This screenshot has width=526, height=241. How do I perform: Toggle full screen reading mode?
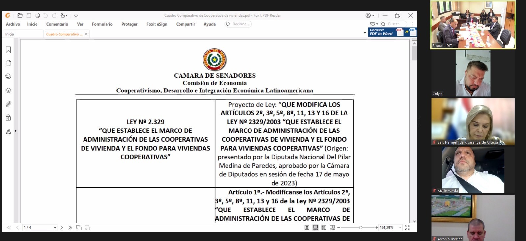[x=407, y=227]
